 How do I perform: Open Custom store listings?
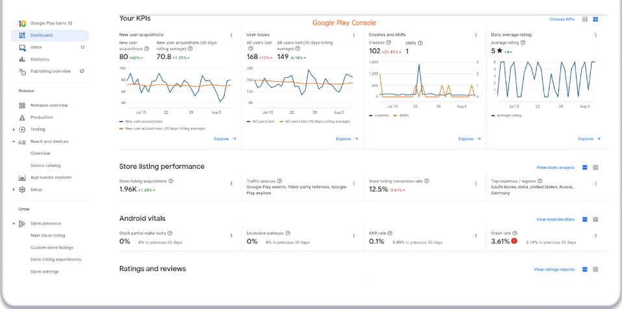pyautogui.click(x=52, y=247)
